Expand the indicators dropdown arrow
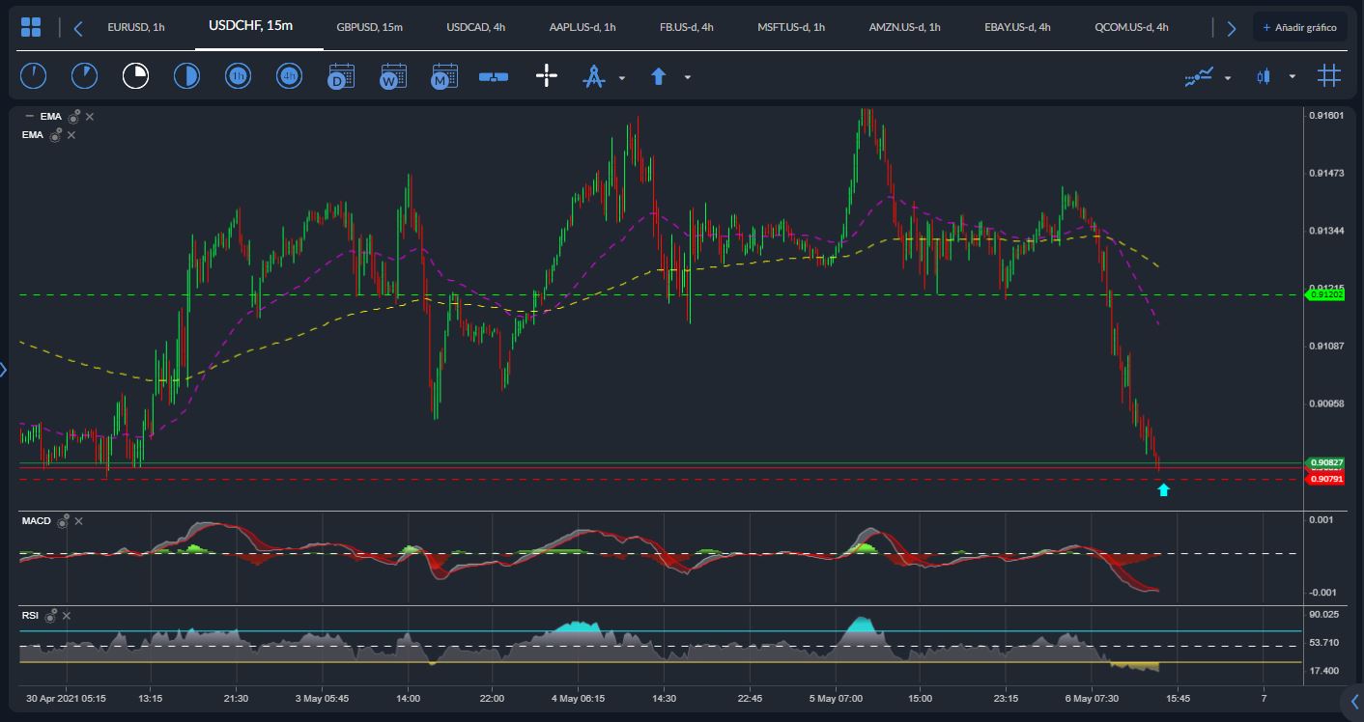Image resolution: width=1364 pixels, height=722 pixels. (1228, 77)
